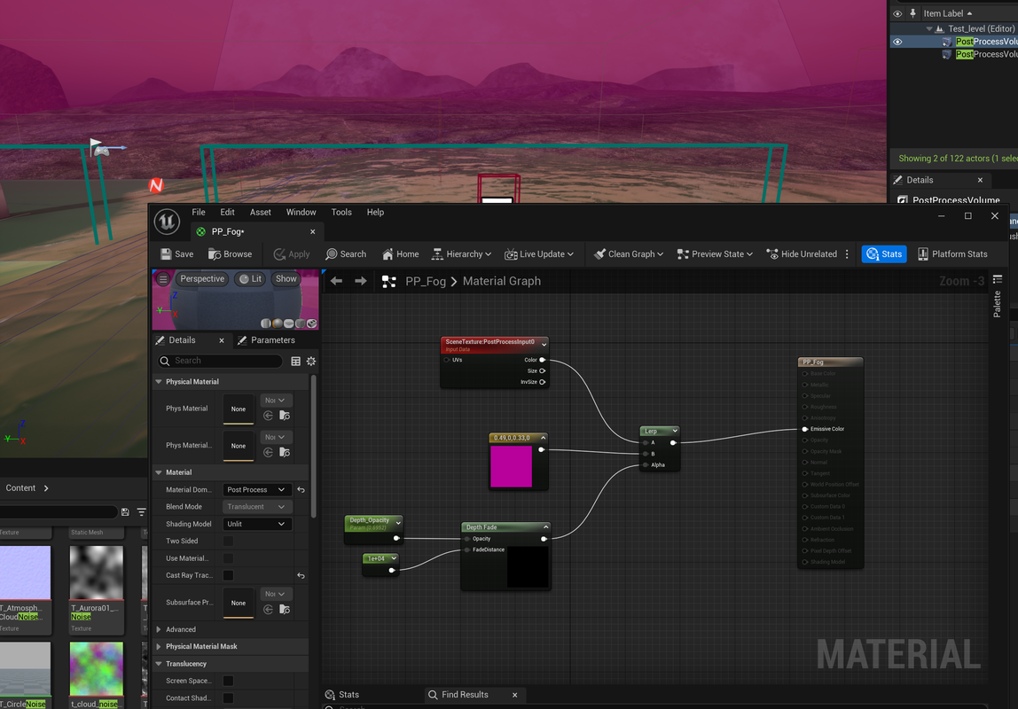This screenshot has width=1018, height=709.
Task: Click the Apply toolbar button
Action: [x=292, y=254]
